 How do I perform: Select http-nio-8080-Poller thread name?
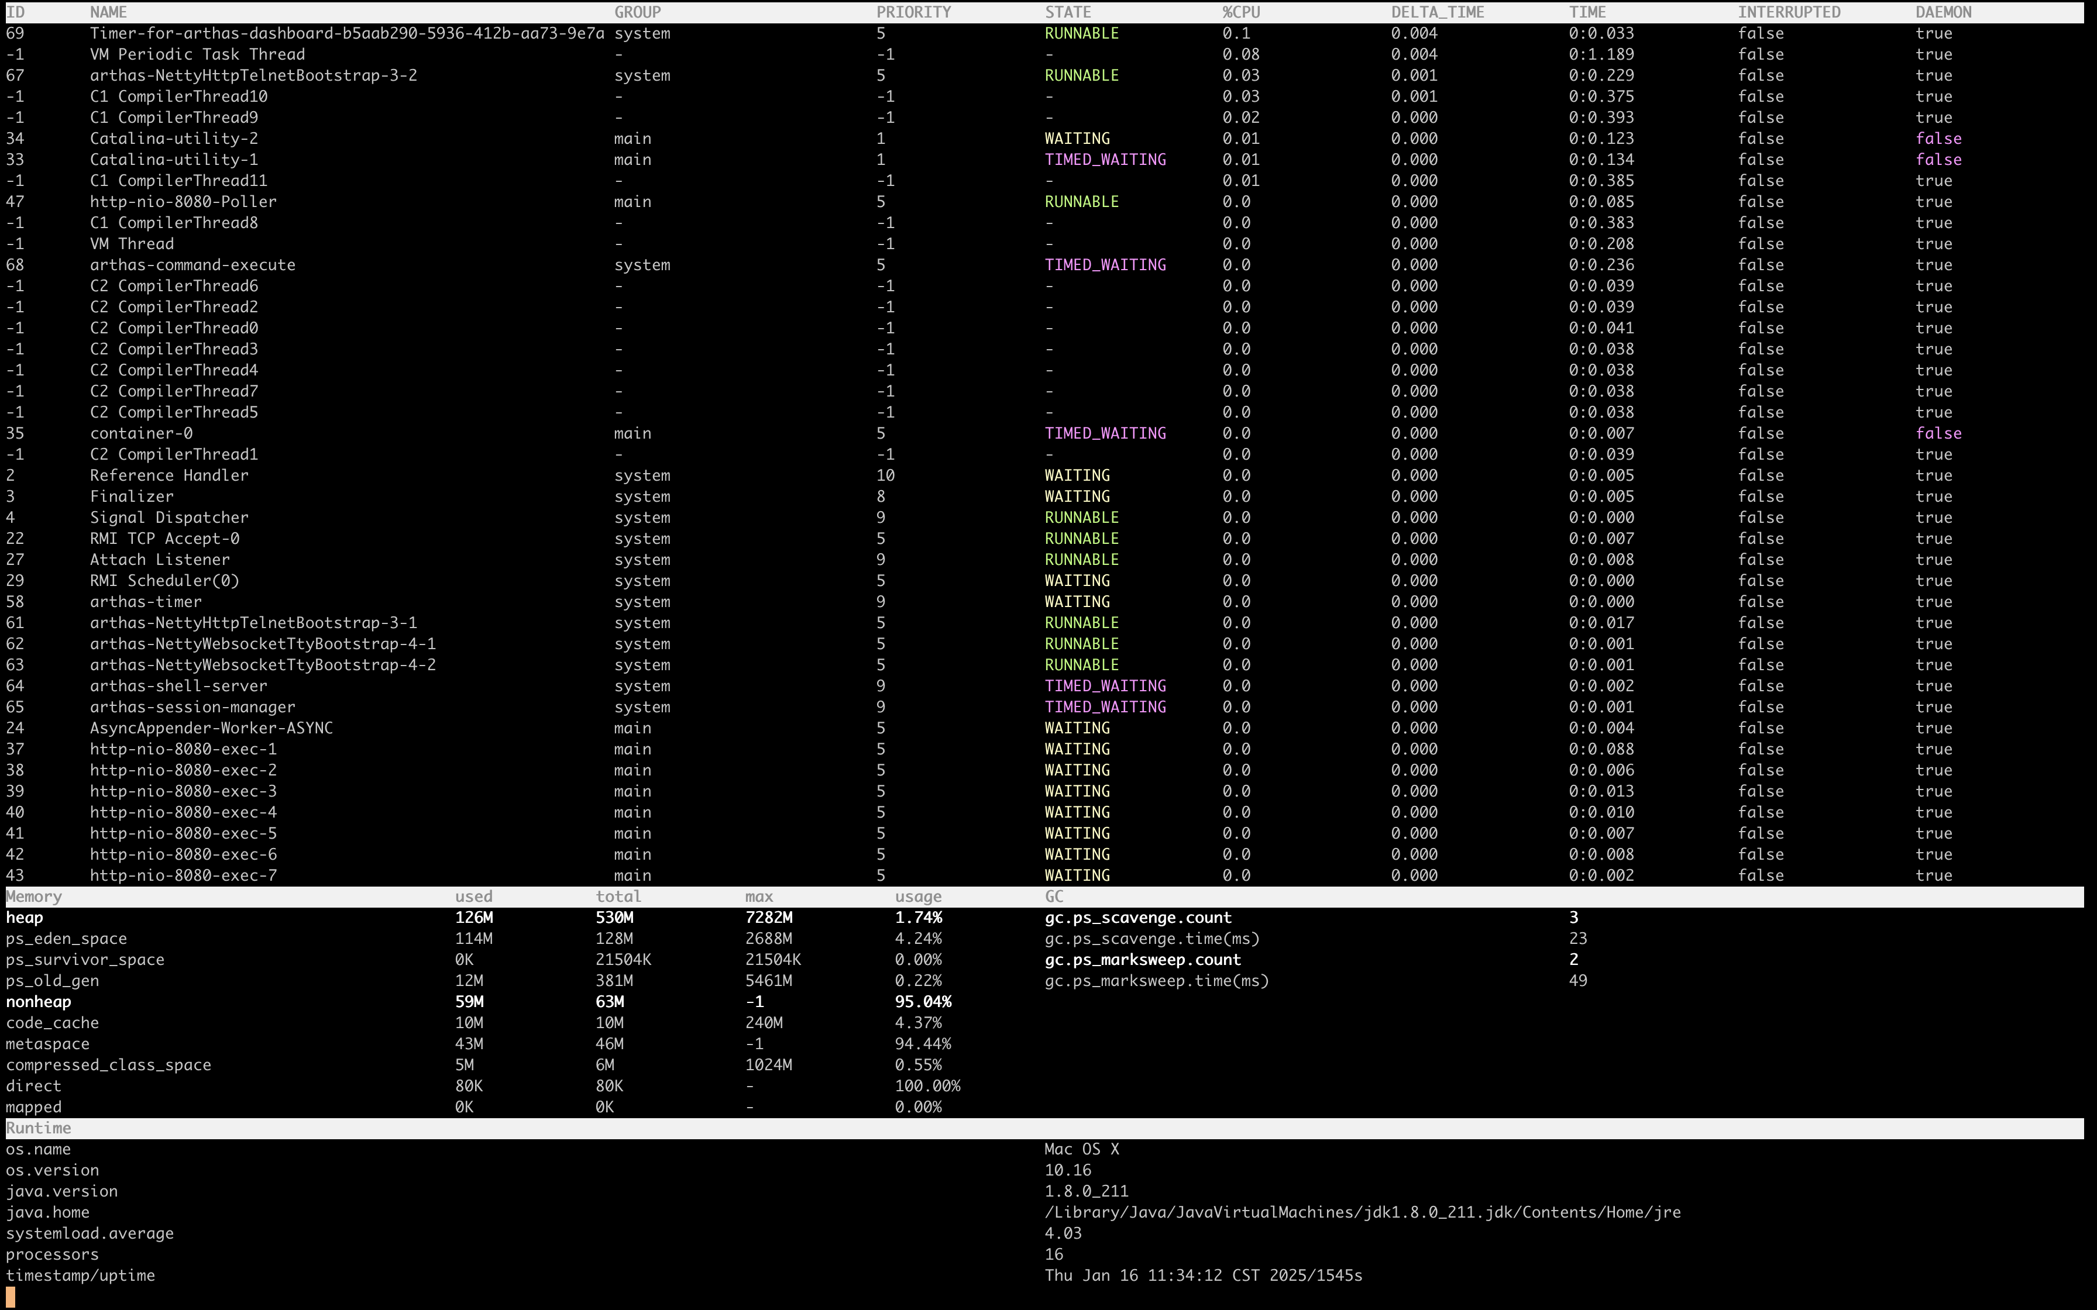[184, 202]
